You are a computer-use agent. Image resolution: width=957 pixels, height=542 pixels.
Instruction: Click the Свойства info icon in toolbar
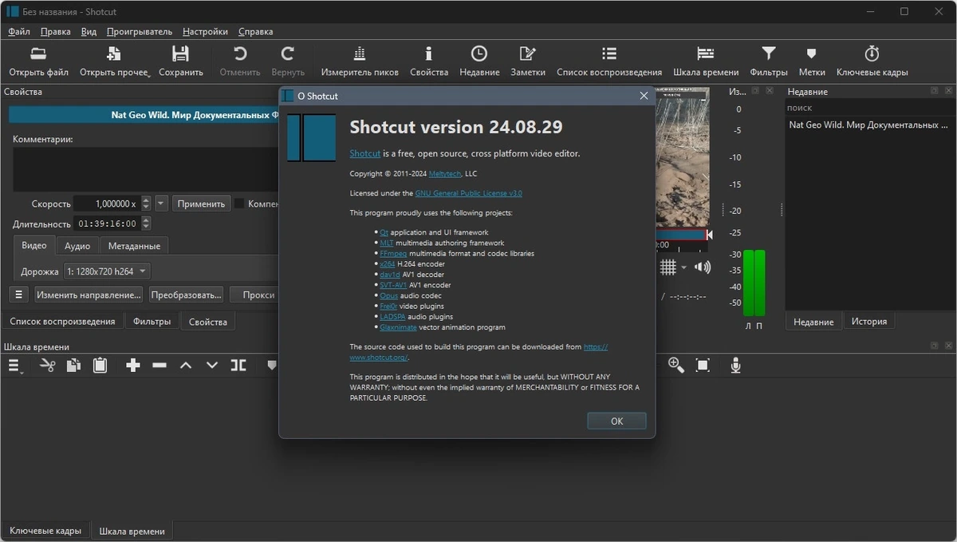pos(429,54)
